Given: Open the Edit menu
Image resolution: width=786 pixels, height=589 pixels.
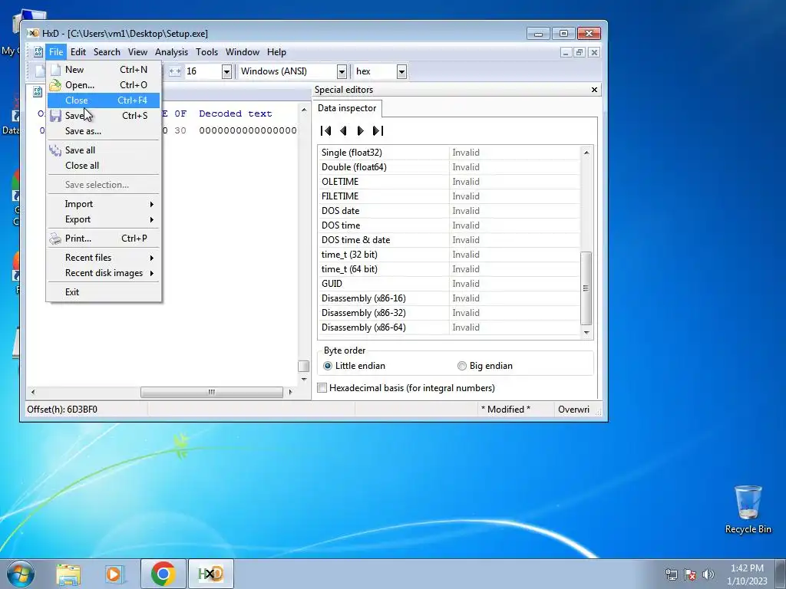Looking at the screenshot, I should pos(78,52).
